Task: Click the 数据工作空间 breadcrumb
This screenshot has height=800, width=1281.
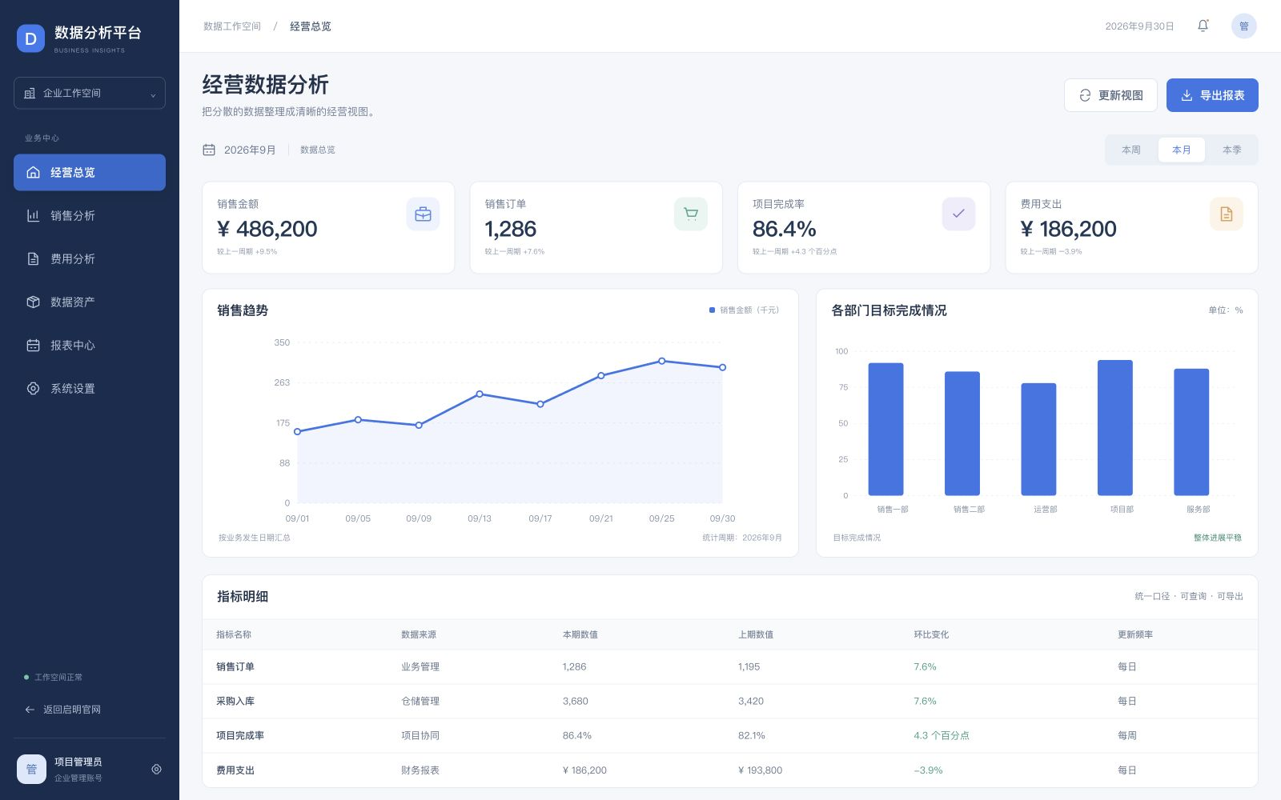Action: click(x=232, y=26)
